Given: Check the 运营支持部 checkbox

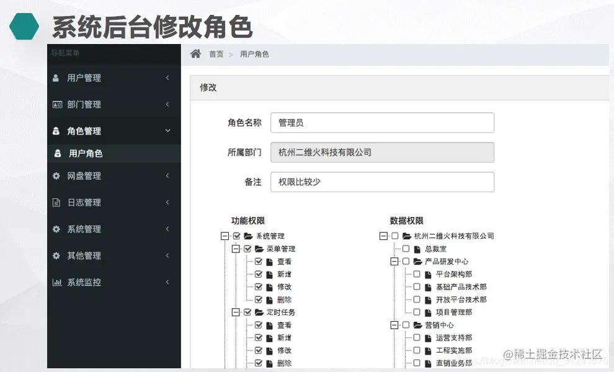Looking at the screenshot, I should tap(417, 337).
